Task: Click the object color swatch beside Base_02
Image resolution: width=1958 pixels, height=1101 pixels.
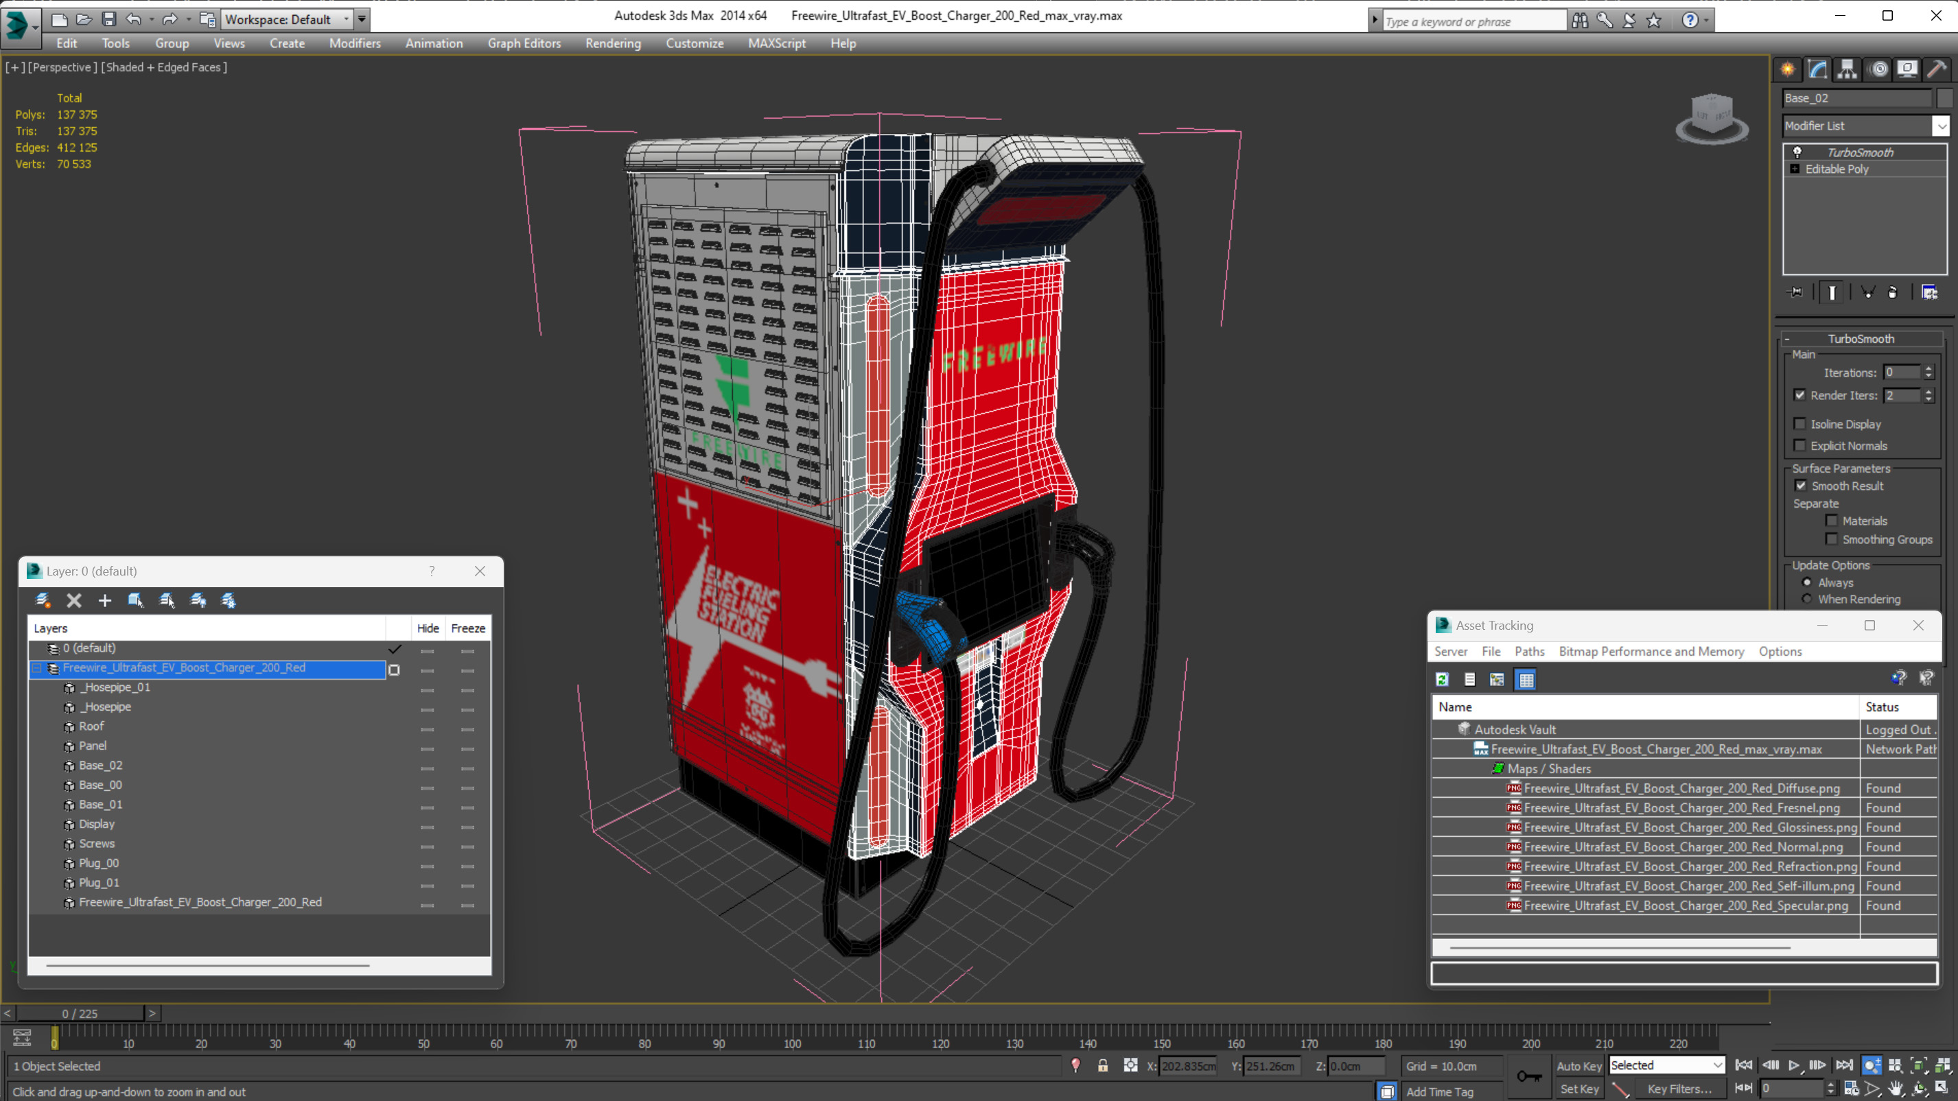Action: tap(1944, 98)
